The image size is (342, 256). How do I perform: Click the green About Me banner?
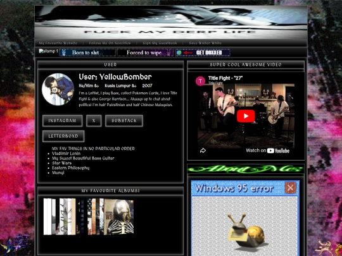(x=246, y=169)
